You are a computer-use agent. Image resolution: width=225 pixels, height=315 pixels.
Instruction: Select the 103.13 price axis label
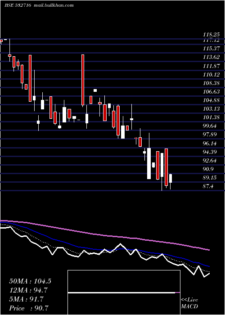[211, 109]
